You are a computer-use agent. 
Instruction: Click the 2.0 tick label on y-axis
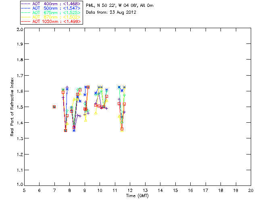[20, 29]
